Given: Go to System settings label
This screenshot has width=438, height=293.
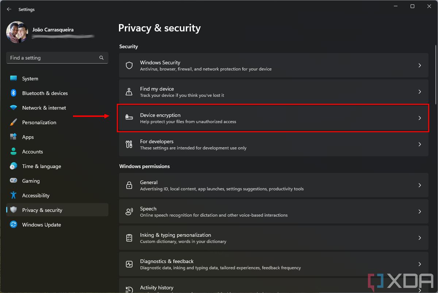Looking at the screenshot, I should [30, 79].
